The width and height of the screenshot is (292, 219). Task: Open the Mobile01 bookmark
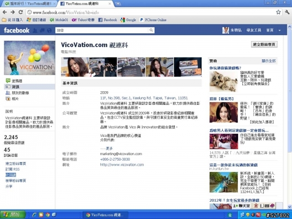coord(59,20)
